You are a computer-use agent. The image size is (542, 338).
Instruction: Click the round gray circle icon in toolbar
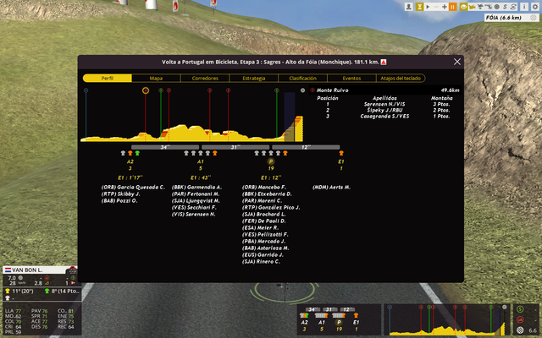(x=497, y=7)
